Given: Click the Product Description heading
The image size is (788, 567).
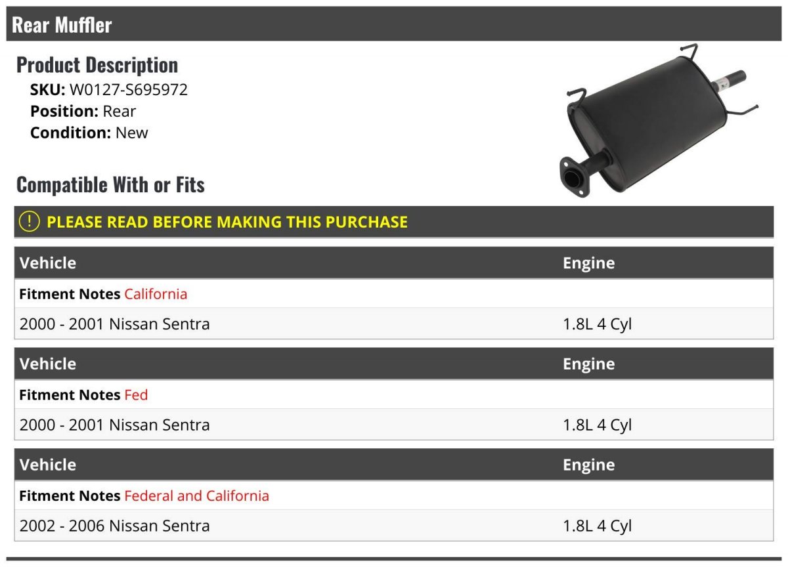Looking at the screenshot, I should (97, 65).
